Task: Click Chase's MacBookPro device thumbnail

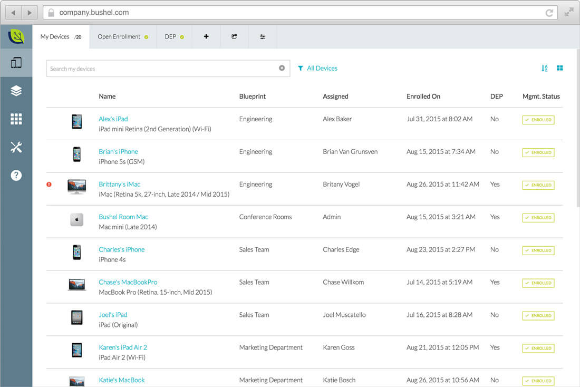Action: click(x=77, y=285)
